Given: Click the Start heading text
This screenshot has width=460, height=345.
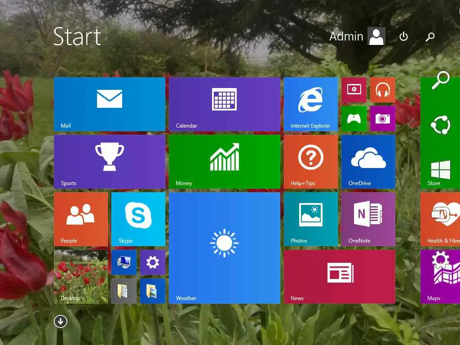Looking at the screenshot, I should point(77,36).
